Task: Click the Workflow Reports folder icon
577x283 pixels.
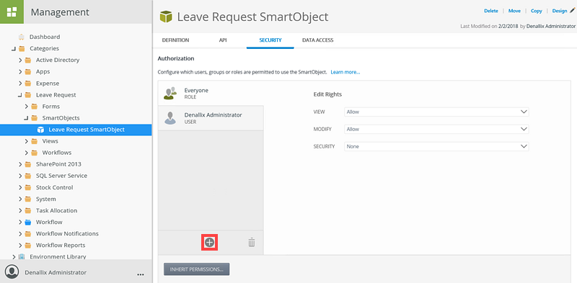Action: click(x=28, y=245)
